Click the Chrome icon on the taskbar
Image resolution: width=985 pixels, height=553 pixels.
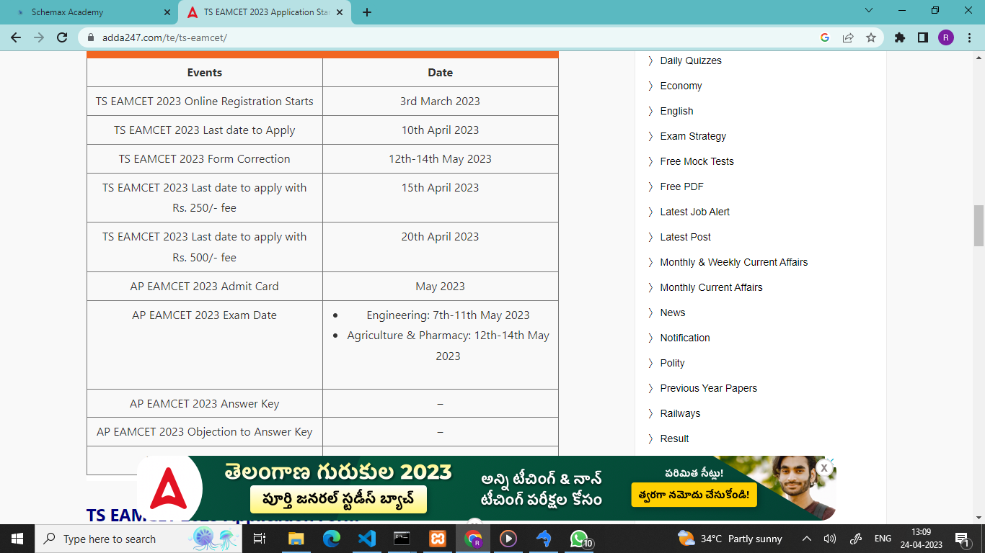pos(473,539)
